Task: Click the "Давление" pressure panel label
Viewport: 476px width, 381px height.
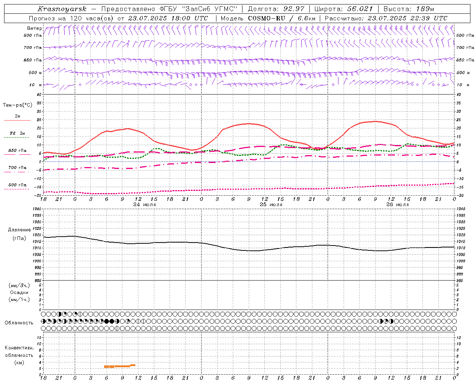Action: point(19,230)
